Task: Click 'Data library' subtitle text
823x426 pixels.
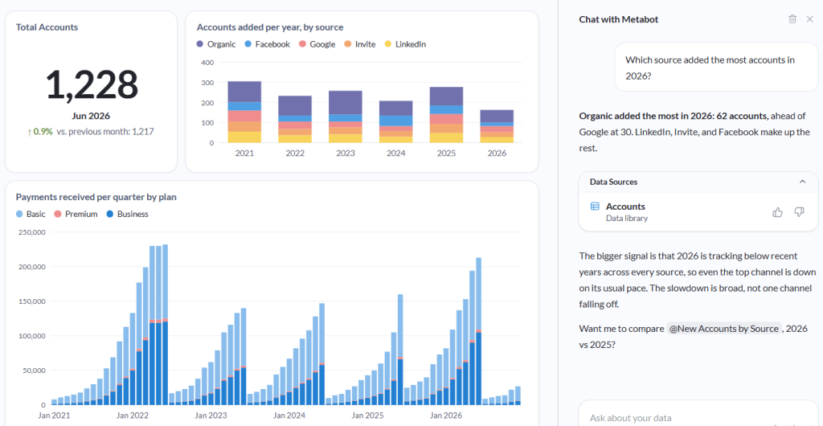Action: click(627, 219)
